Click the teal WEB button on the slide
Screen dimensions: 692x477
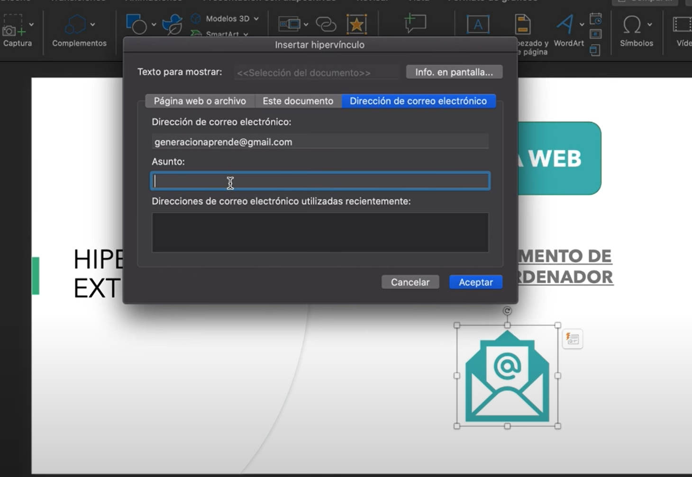(x=559, y=158)
